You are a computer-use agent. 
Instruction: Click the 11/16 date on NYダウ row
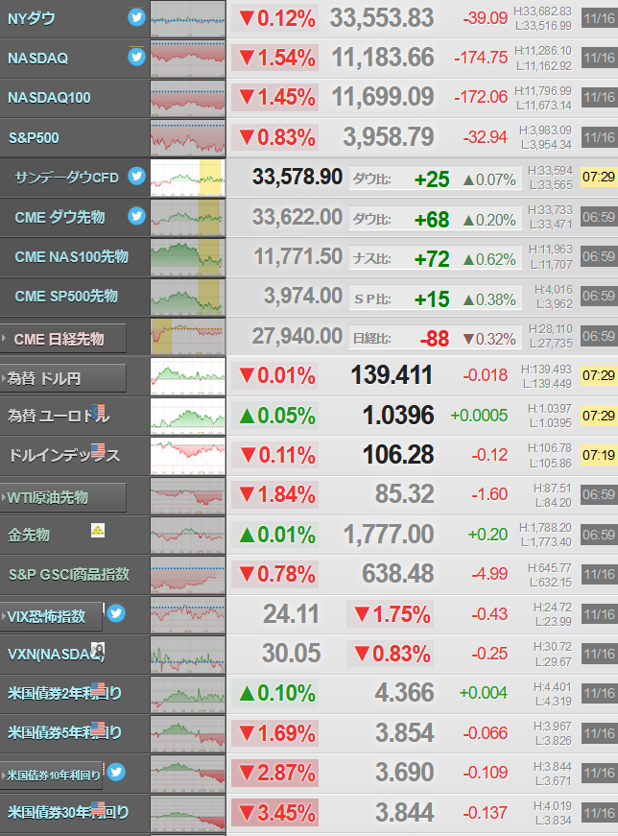click(599, 18)
